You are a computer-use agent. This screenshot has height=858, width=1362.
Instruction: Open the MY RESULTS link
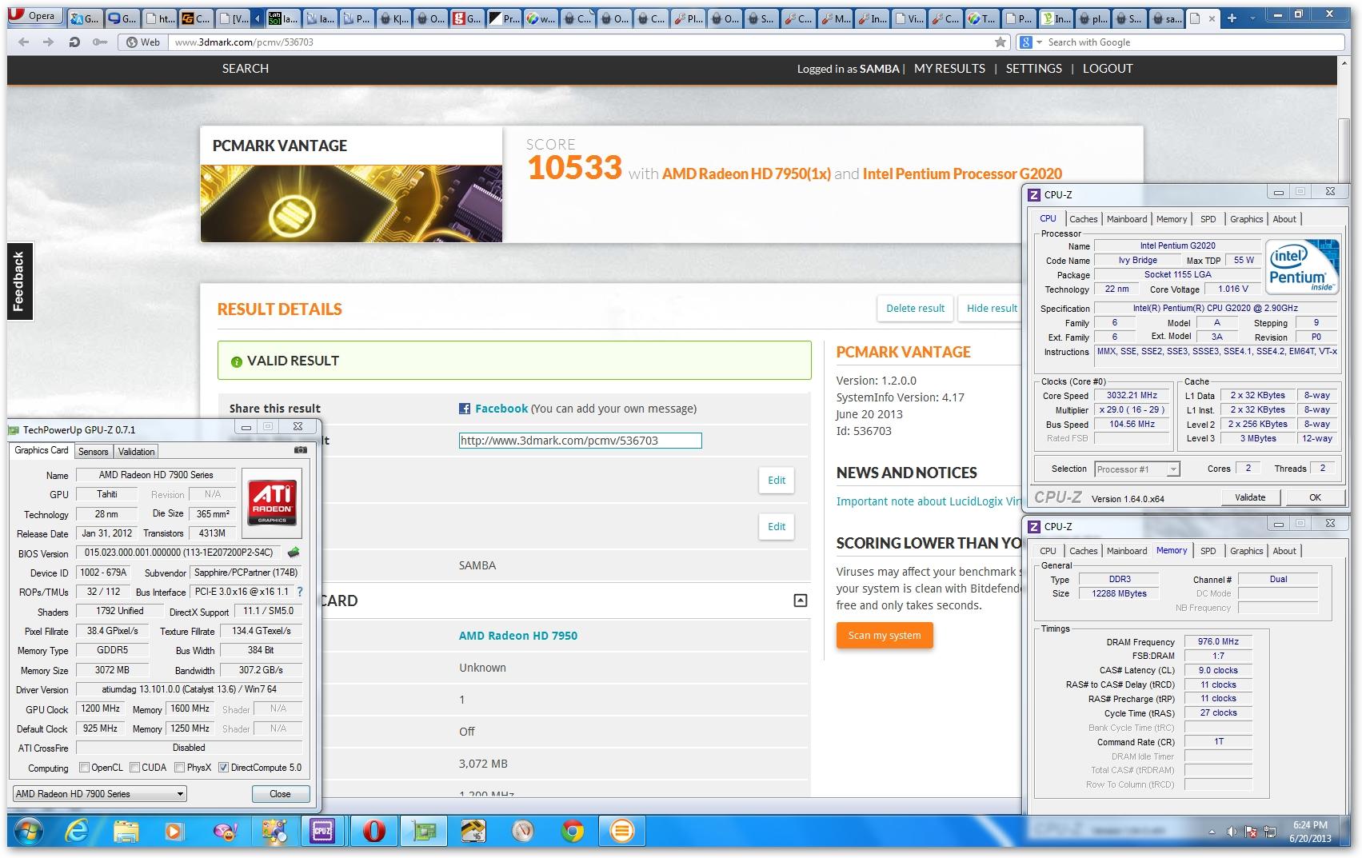pos(949,69)
